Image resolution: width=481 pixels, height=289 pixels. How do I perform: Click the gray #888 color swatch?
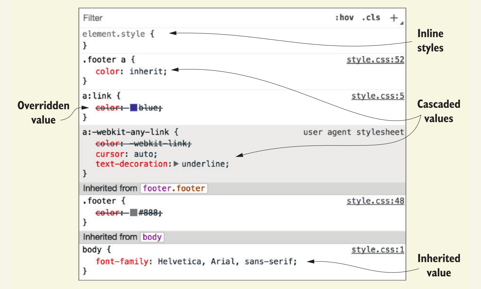[x=133, y=213]
